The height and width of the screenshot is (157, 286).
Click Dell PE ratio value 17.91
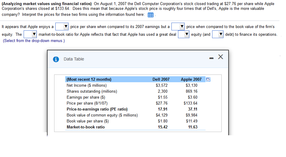pos(163,109)
